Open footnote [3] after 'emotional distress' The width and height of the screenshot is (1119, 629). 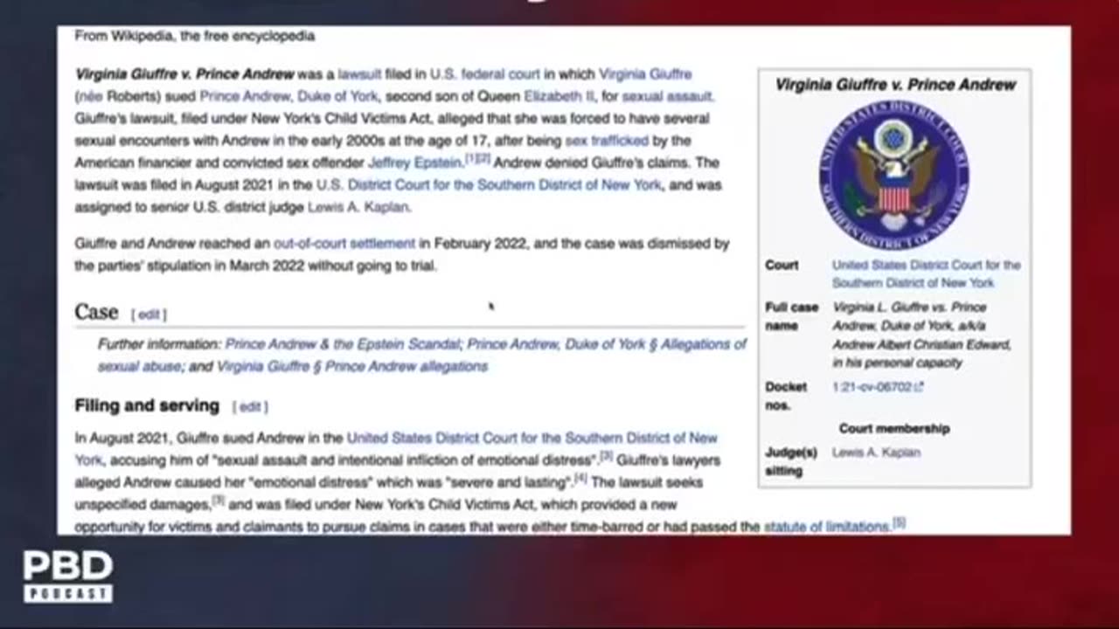point(606,457)
